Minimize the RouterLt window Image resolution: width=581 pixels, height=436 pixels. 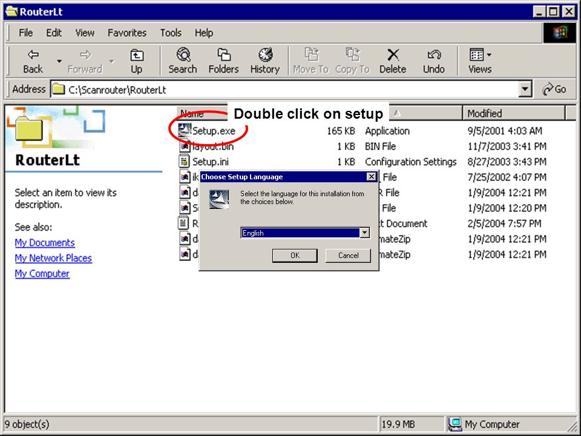pyautogui.click(x=539, y=12)
